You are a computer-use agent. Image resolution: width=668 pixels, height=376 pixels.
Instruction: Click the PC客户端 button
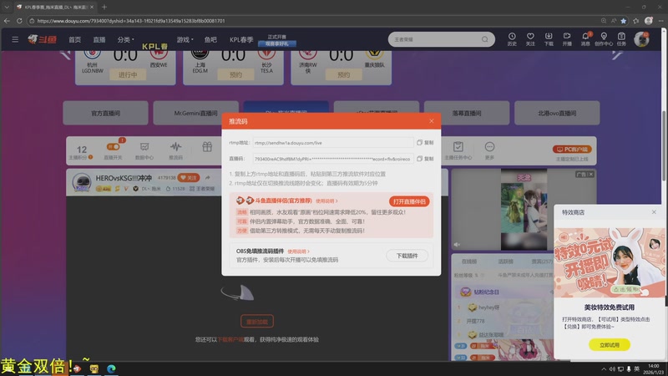[572, 150]
